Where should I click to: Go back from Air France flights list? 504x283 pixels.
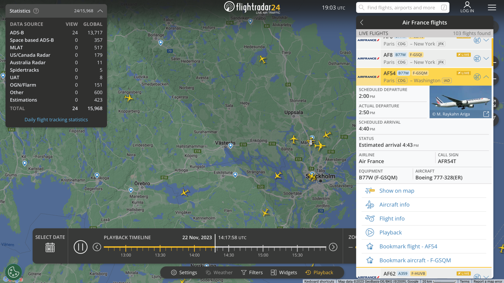pyautogui.click(x=362, y=22)
